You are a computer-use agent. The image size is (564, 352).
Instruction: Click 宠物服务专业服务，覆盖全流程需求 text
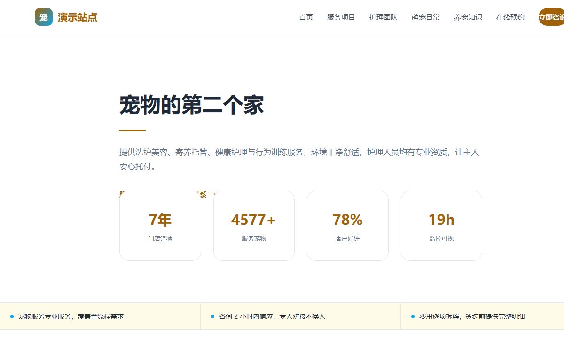tap(71, 316)
